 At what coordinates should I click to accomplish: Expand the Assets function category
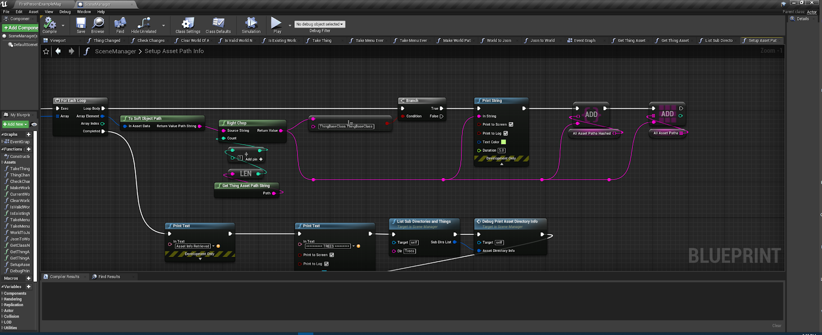click(x=3, y=162)
